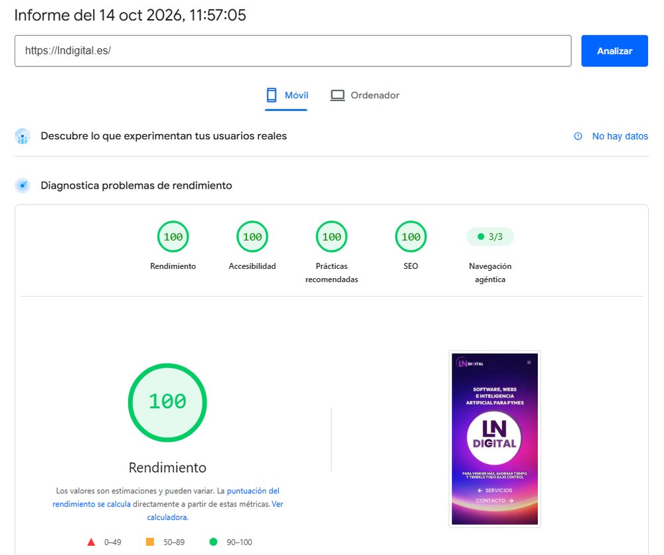The image size is (664, 555).
Task: Switch to the Ordenador tab
Action: [365, 95]
